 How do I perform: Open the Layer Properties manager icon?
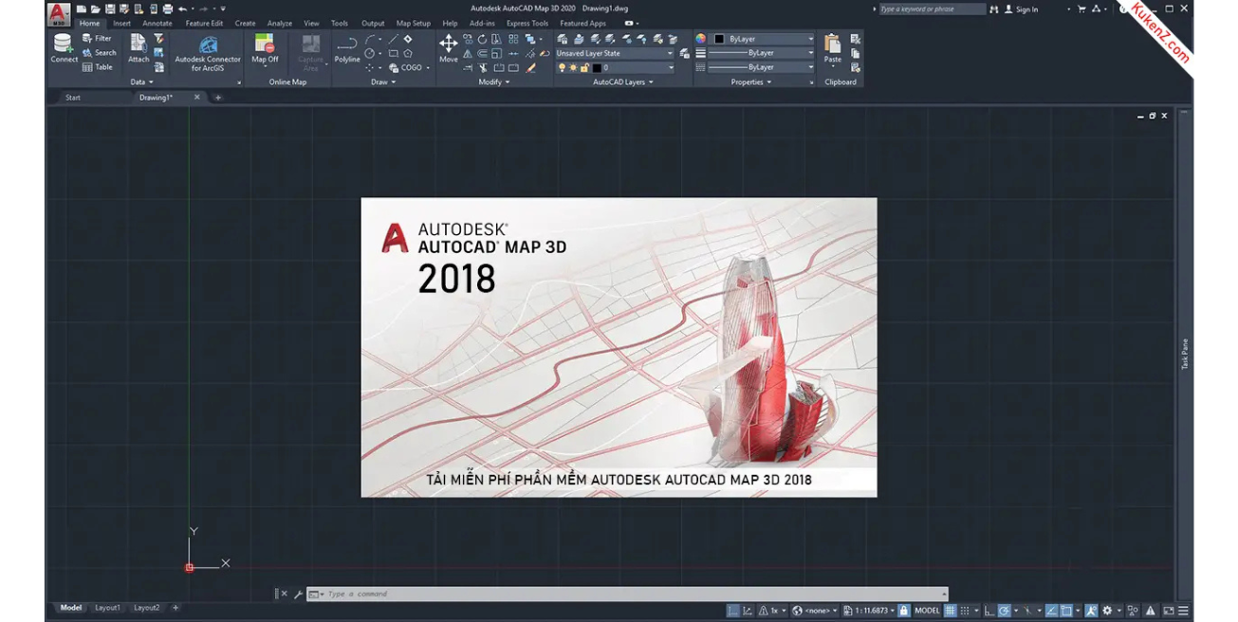[x=563, y=39]
